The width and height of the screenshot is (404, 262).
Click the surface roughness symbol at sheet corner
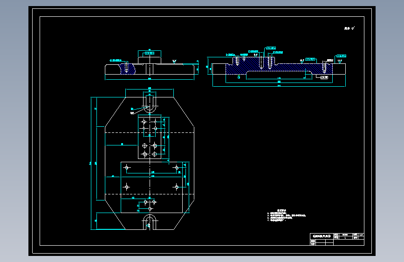point(353,28)
